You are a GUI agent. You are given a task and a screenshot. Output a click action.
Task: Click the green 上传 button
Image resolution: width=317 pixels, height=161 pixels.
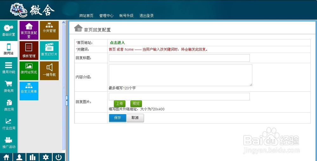pos(120,104)
